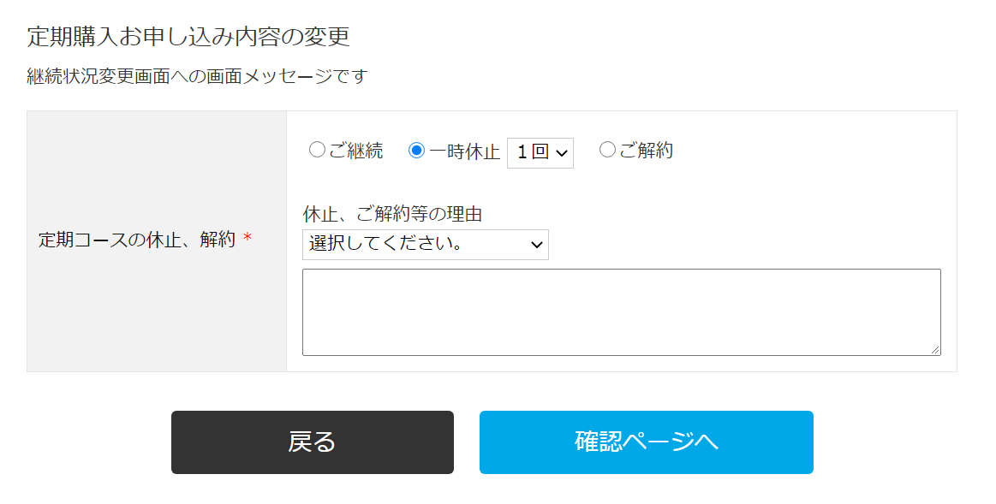996x504 pixels.
Task: Choose the 一時休止 radio option
Action: point(417,151)
